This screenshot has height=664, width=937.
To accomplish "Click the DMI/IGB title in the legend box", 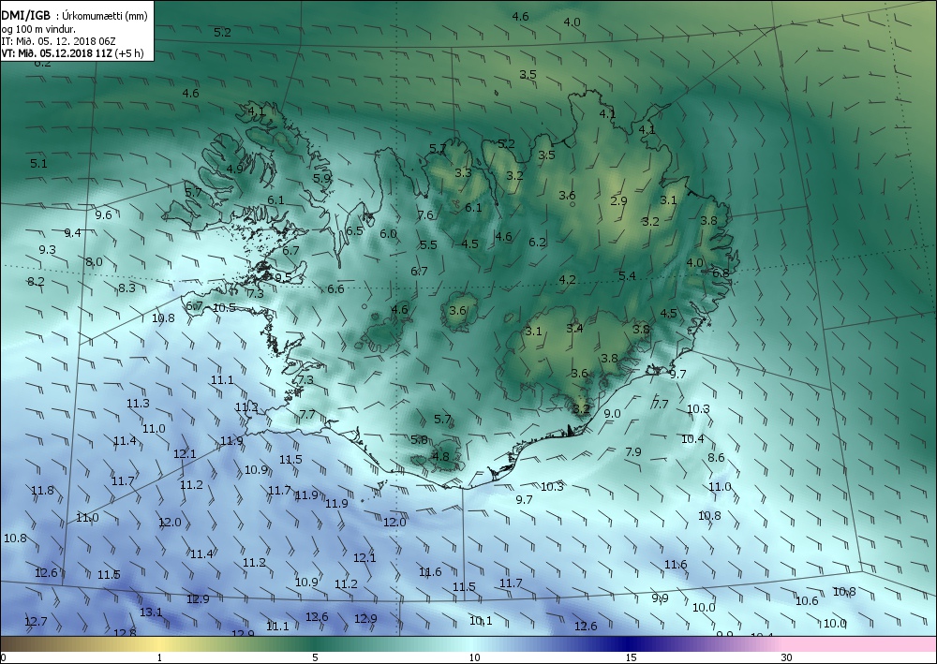I will coord(26,16).
